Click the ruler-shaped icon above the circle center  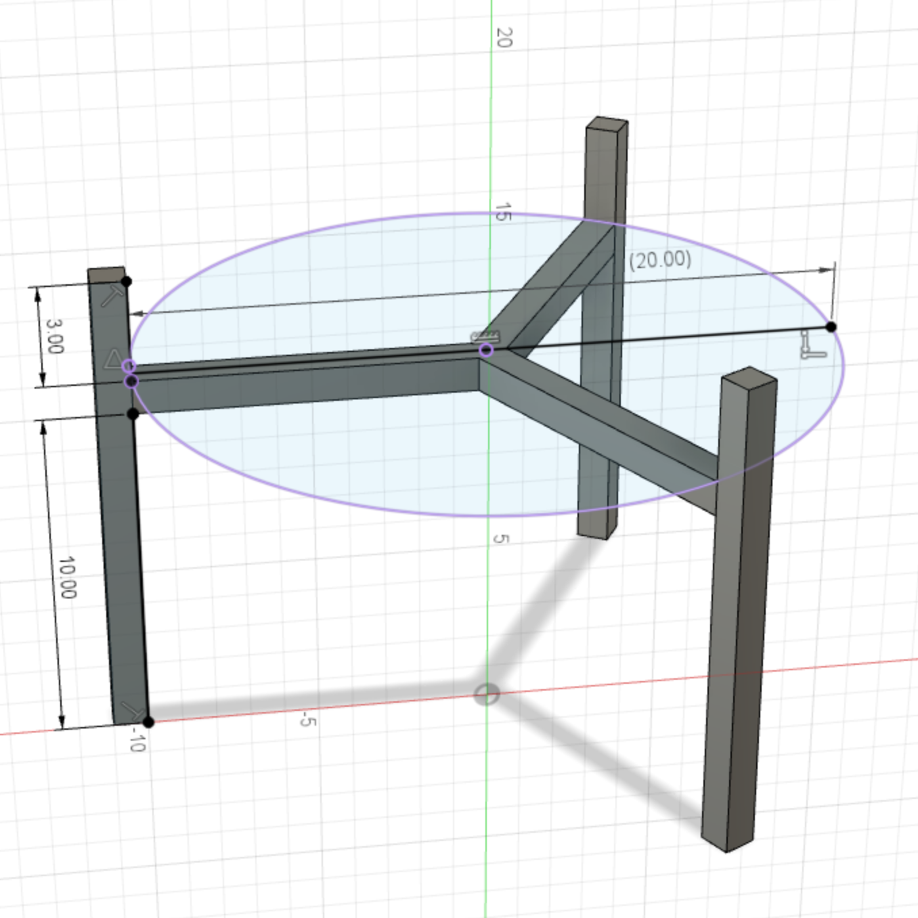tap(485, 336)
